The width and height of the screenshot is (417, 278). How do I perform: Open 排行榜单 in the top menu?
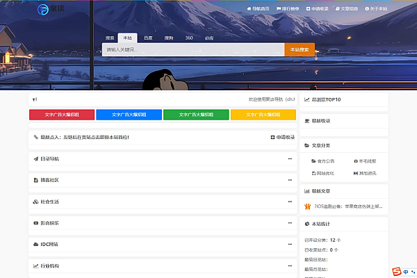(x=288, y=9)
